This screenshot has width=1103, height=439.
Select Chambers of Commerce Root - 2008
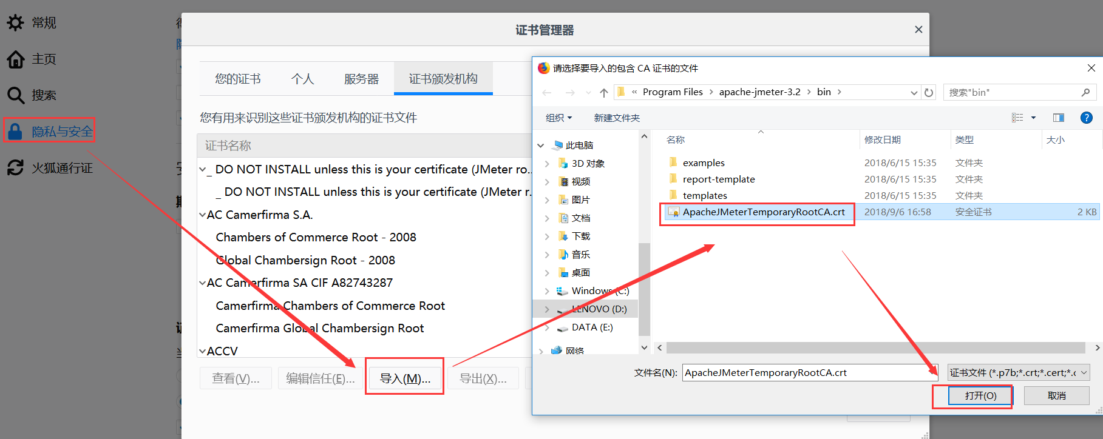coord(316,237)
